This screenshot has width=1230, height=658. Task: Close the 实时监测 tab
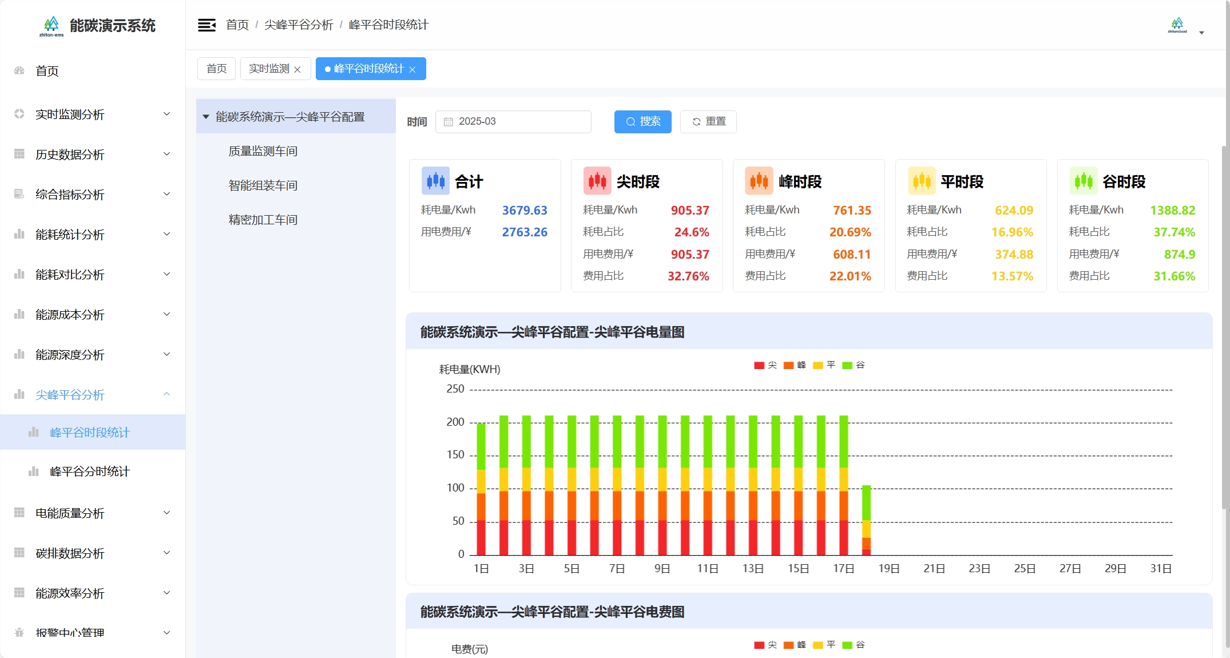coord(297,69)
